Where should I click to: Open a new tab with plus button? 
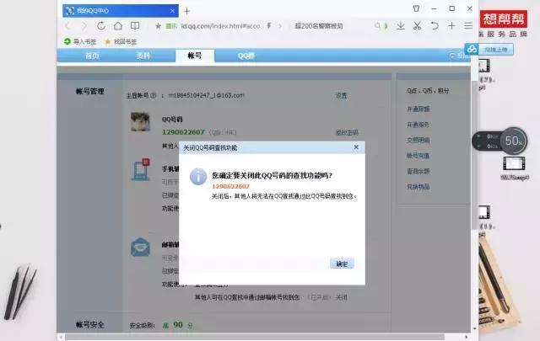click(x=187, y=11)
